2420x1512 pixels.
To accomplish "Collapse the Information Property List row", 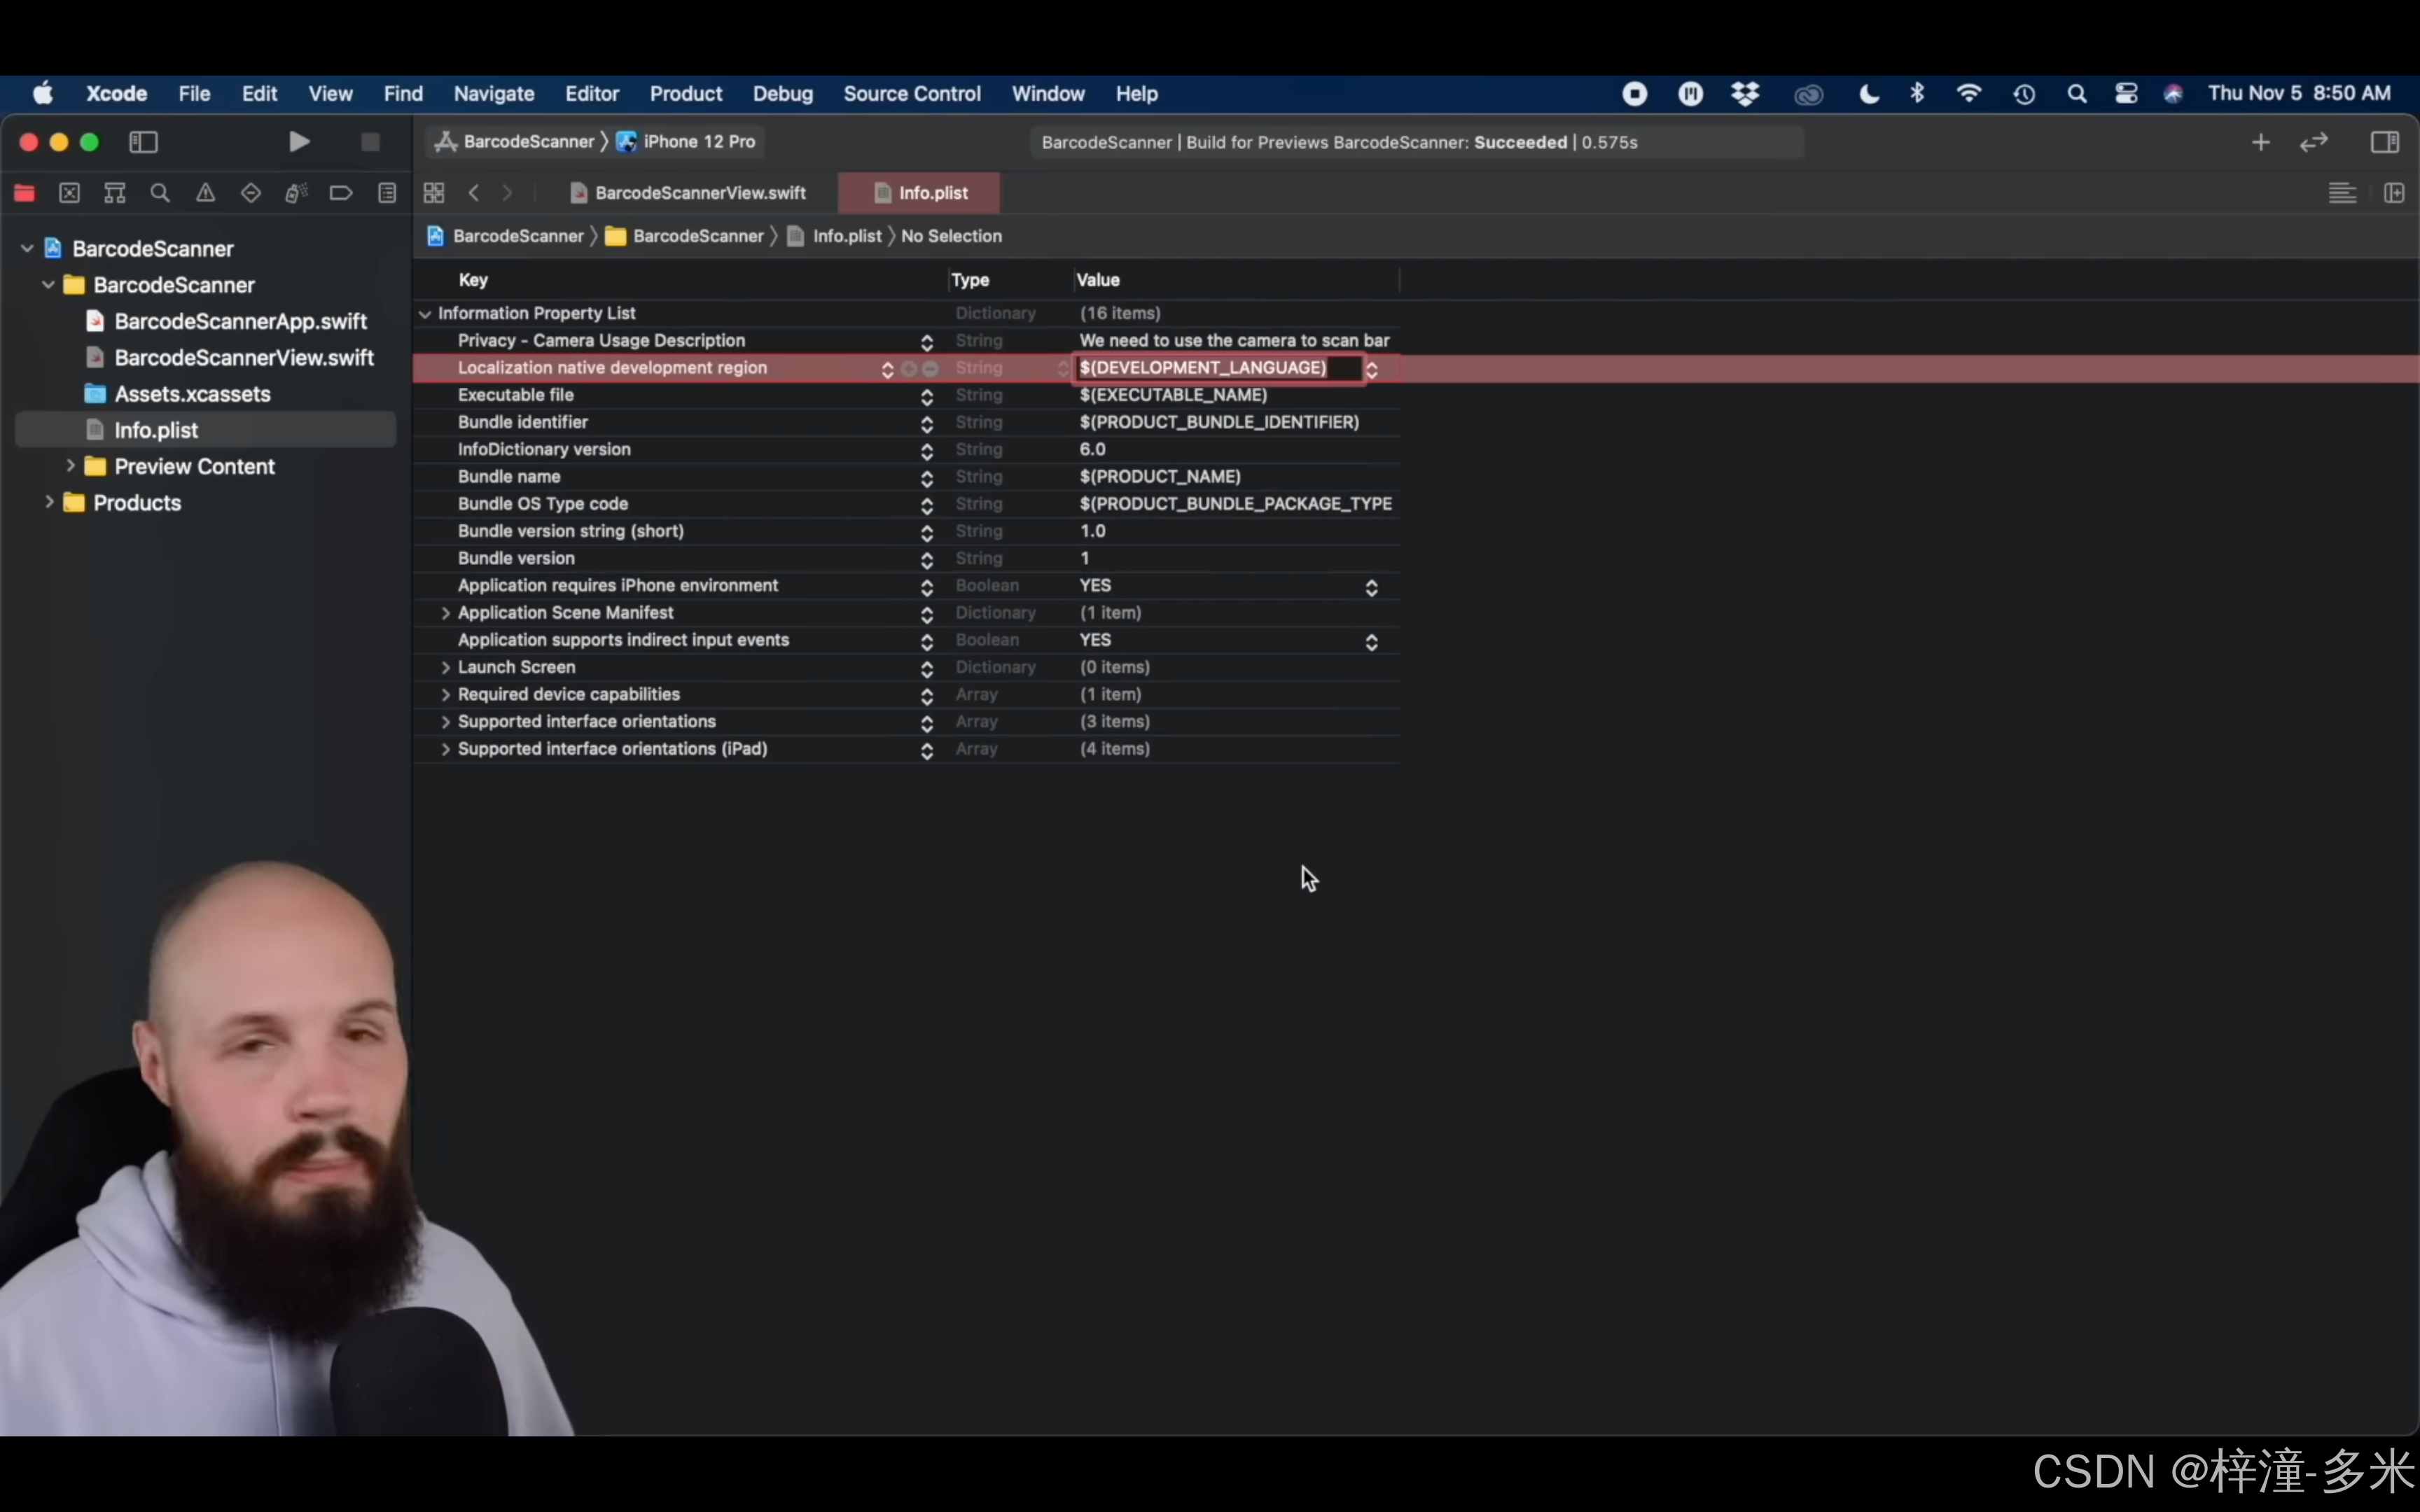I will 425,314.
